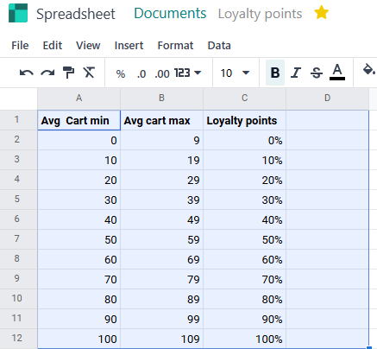Click the clear formatting icon
This screenshot has width=377, height=349.
point(89,73)
